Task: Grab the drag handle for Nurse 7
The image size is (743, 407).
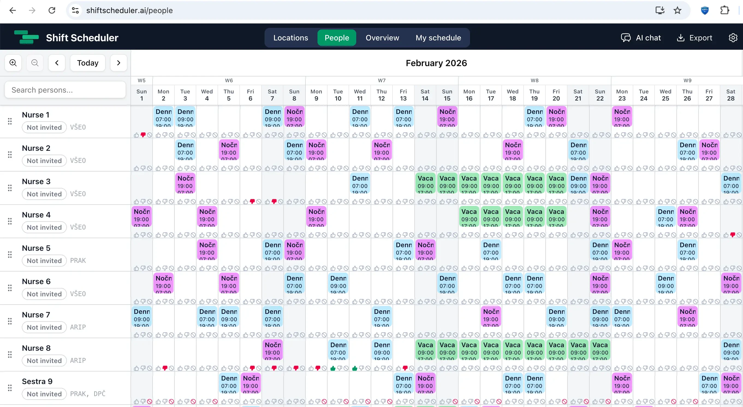Action: click(x=10, y=321)
